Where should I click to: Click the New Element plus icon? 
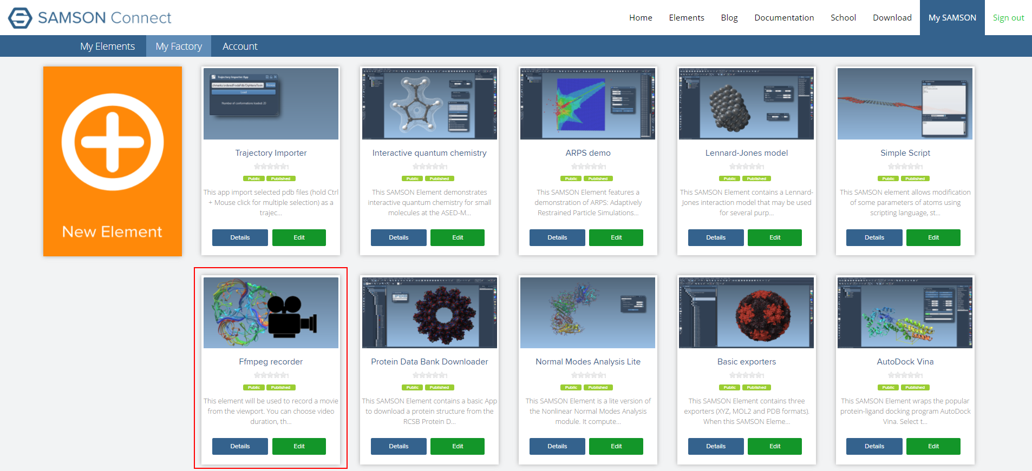coord(113,142)
